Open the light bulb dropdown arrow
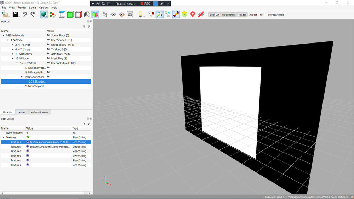354x199 pixels. point(144,17)
